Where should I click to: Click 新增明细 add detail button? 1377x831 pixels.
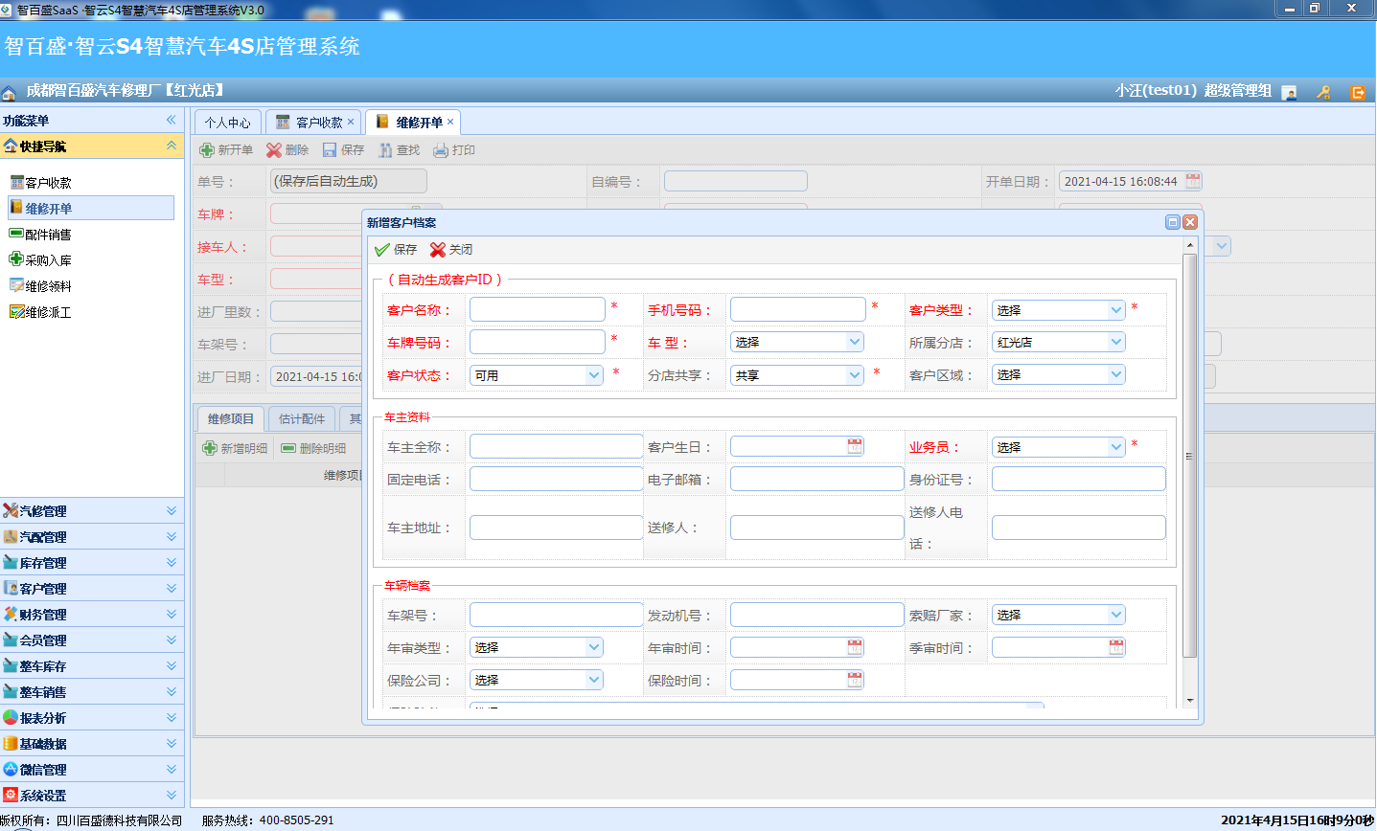click(235, 448)
